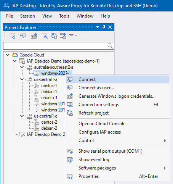The height and width of the screenshot is (184, 173).
Task: Open the Help menu
Action: click(x=105, y=16)
